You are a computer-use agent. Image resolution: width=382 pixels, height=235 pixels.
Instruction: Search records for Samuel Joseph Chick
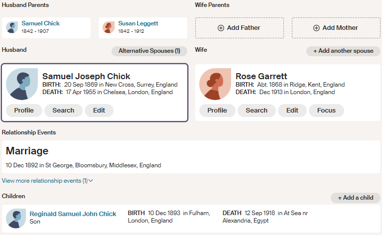point(63,111)
